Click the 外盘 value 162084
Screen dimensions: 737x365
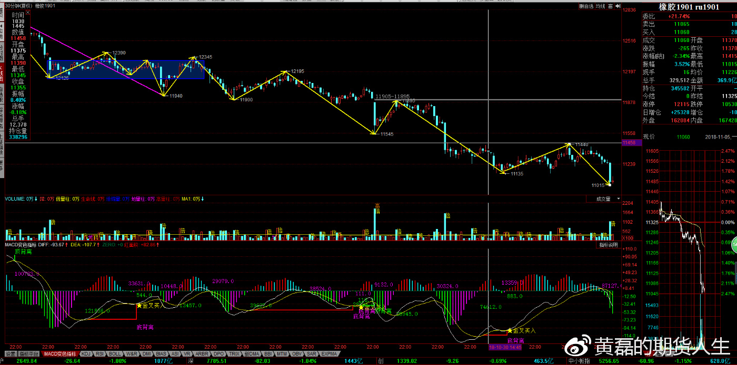coord(679,120)
